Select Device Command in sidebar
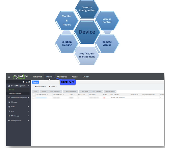This screenshot has width=169, height=148. pos(15,93)
